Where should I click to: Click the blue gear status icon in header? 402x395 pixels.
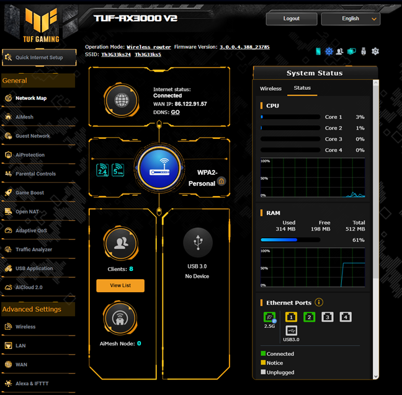coord(329,51)
